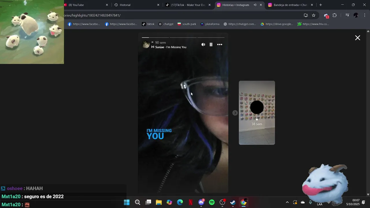Screen dimensions: 370x208
Task: Open the notifications bell icon
Action: pos(363,202)
